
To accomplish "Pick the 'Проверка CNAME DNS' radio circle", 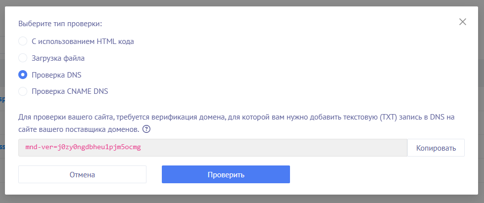I will coord(23,91).
